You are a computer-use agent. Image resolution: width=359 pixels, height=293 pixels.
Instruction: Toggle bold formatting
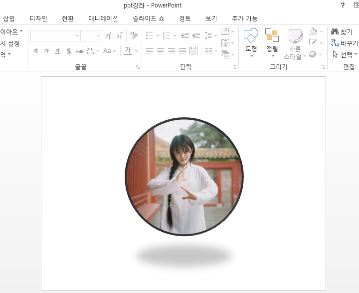[36, 51]
